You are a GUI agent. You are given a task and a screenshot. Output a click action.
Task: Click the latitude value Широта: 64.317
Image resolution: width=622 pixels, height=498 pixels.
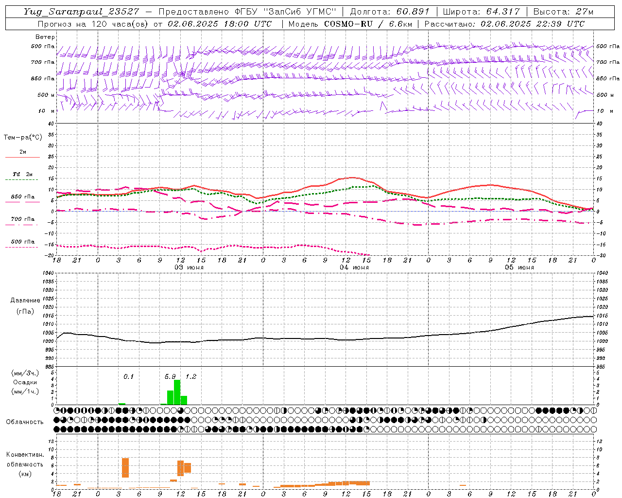[x=481, y=11]
